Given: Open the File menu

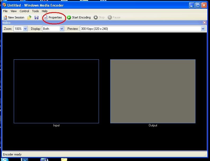Looking at the screenshot, I should pos(5,11).
